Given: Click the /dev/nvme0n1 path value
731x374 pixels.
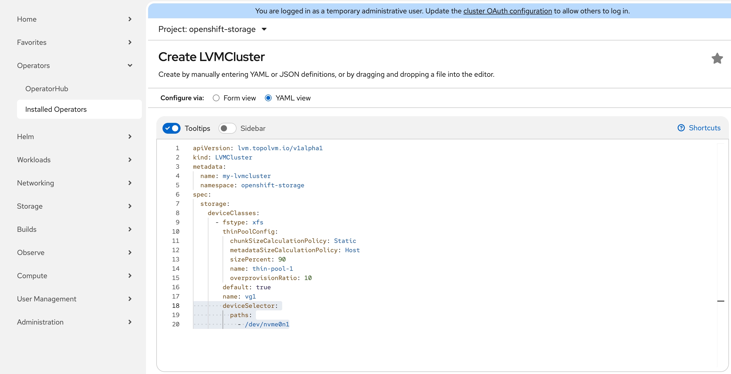Looking at the screenshot, I should (267, 325).
